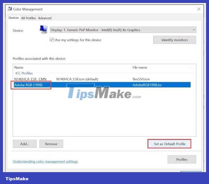Click the monitor icon next to Device

[x=44, y=29]
